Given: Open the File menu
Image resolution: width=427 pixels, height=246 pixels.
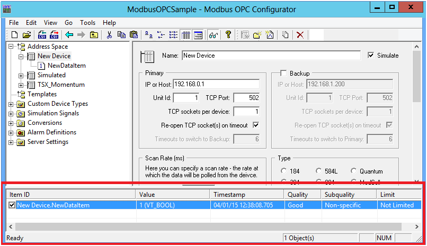Looking at the screenshot, I should pyautogui.click(x=14, y=23).
